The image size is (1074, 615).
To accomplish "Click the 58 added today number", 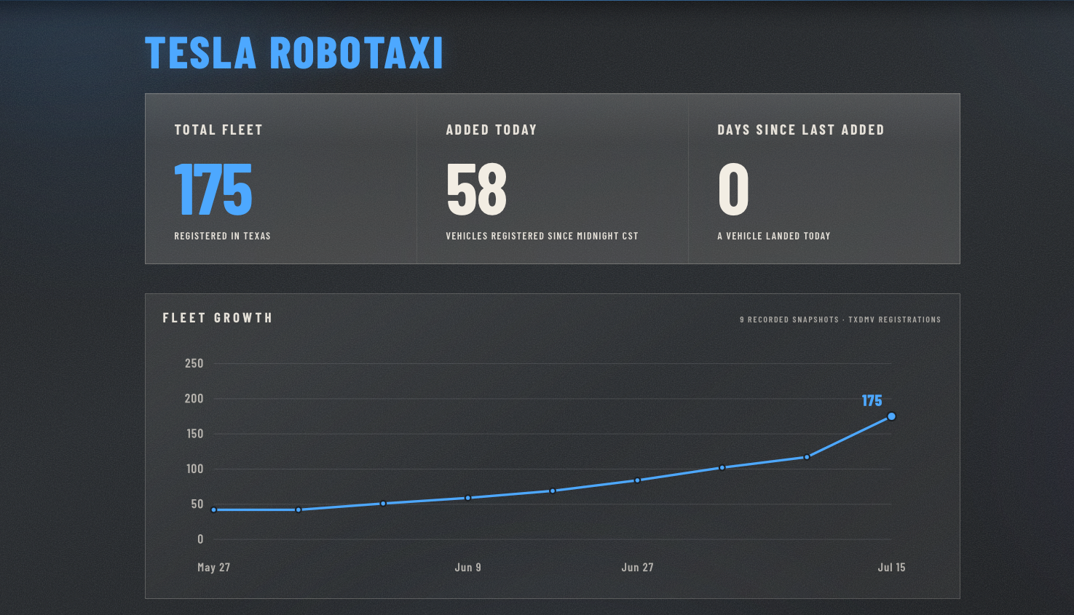I will click(x=477, y=189).
